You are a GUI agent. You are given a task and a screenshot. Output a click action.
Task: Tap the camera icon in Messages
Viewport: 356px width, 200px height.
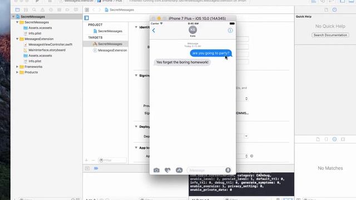coord(156,170)
